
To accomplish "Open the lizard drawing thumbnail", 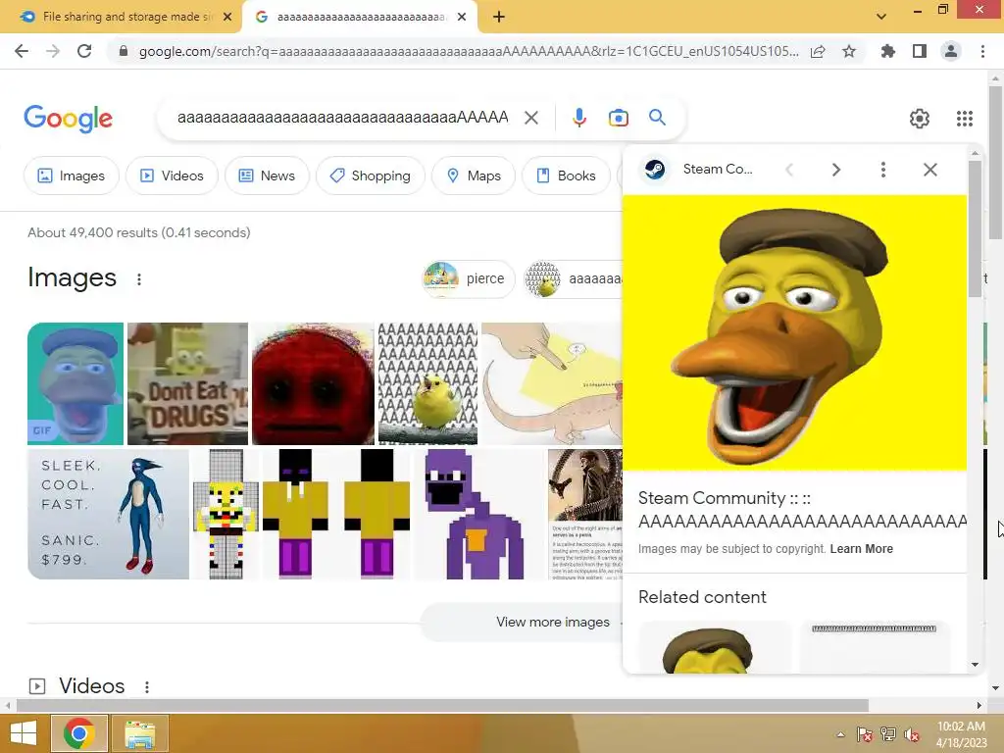I will [551, 383].
